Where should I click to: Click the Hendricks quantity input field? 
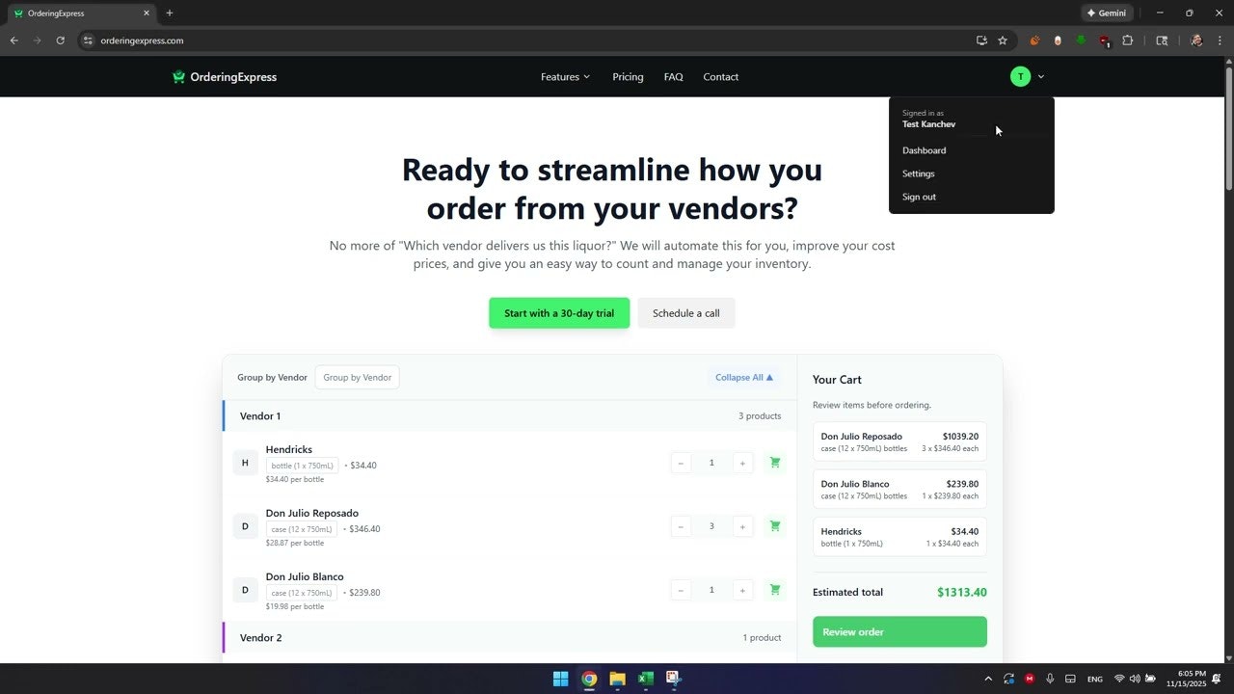point(711,463)
